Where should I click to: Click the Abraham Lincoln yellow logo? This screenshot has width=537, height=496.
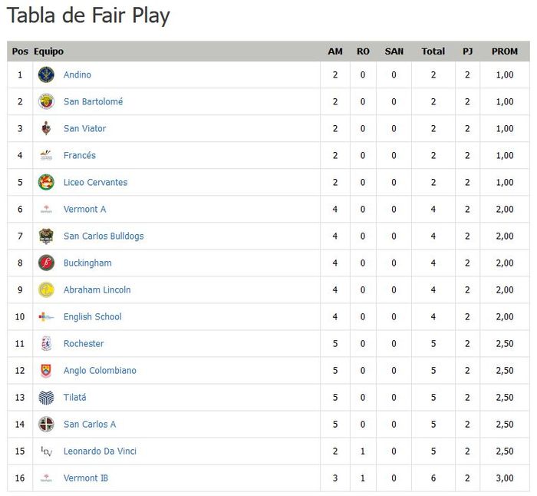pyautogui.click(x=46, y=289)
